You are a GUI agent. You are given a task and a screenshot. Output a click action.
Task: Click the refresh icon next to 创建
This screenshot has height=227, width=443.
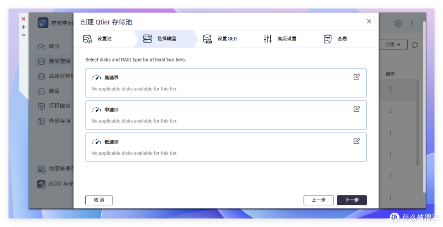[415, 45]
